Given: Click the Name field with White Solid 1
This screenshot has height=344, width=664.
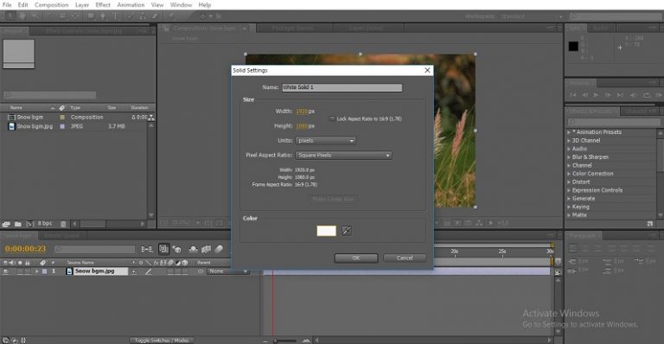Looking at the screenshot, I should tap(342, 87).
